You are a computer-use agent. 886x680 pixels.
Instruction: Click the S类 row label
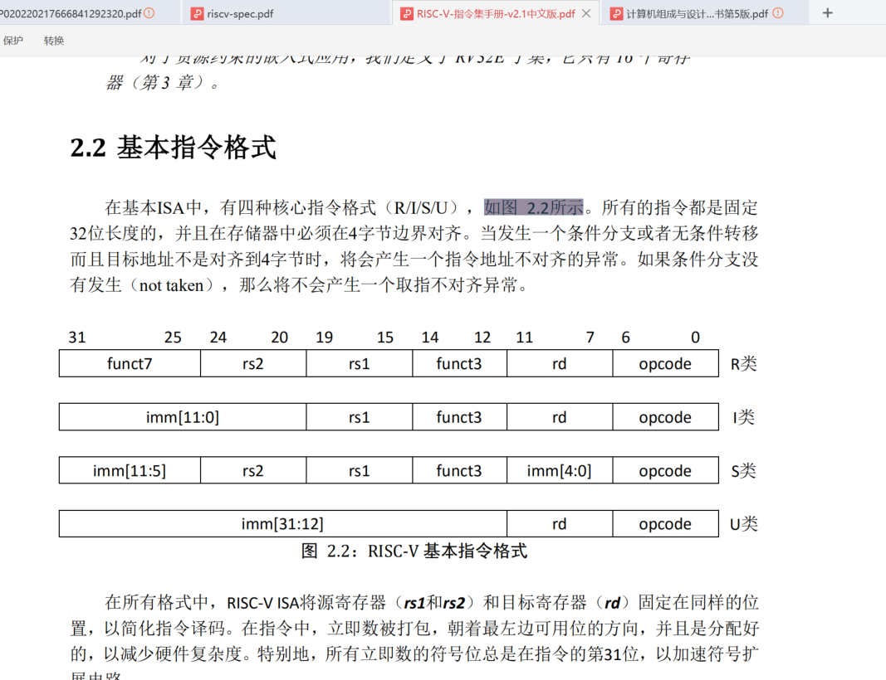tap(744, 471)
